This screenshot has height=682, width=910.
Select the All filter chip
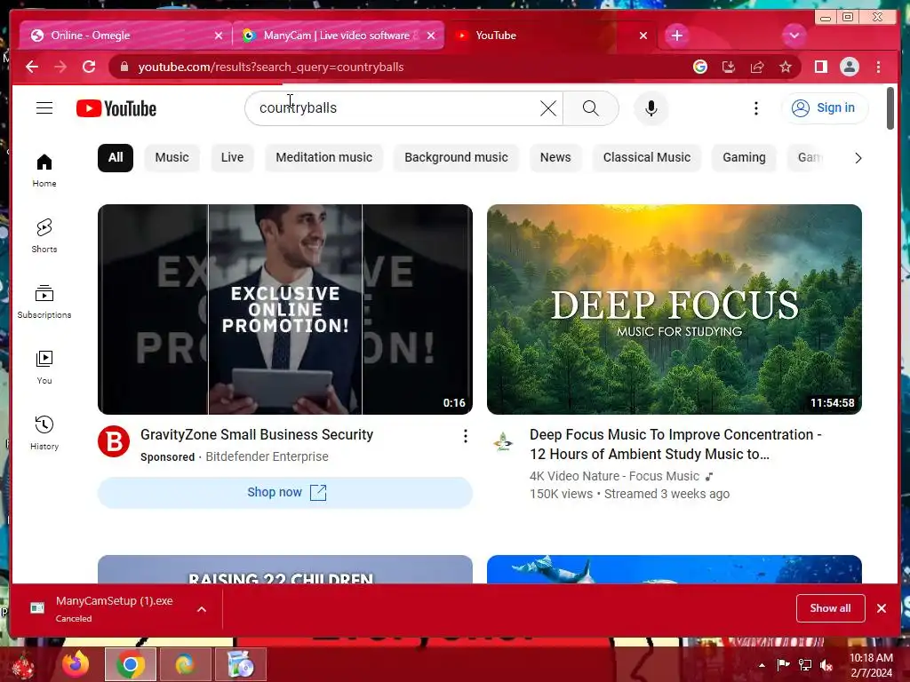point(116,158)
